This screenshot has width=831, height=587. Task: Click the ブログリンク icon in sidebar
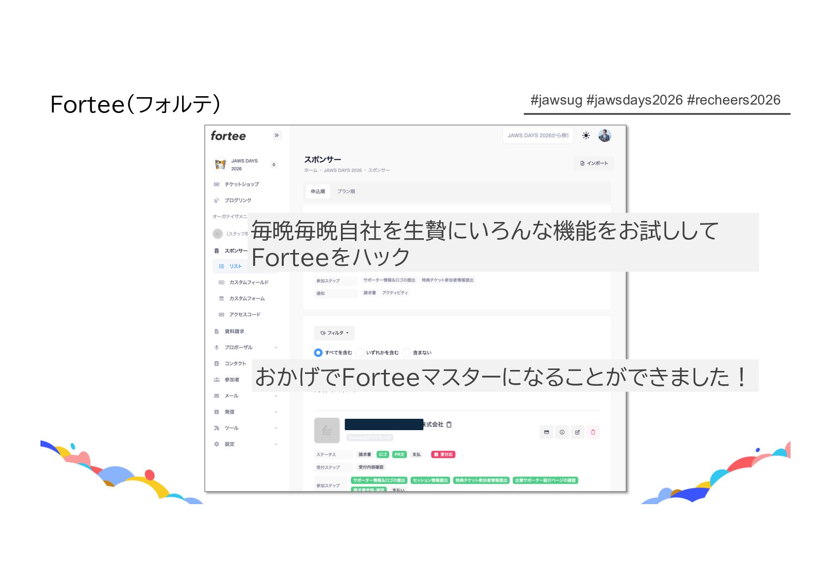[217, 200]
